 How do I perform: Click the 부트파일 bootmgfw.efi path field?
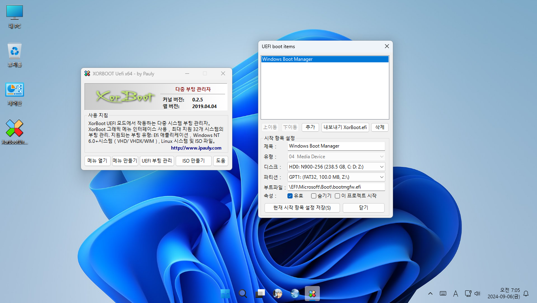coord(336,187)
